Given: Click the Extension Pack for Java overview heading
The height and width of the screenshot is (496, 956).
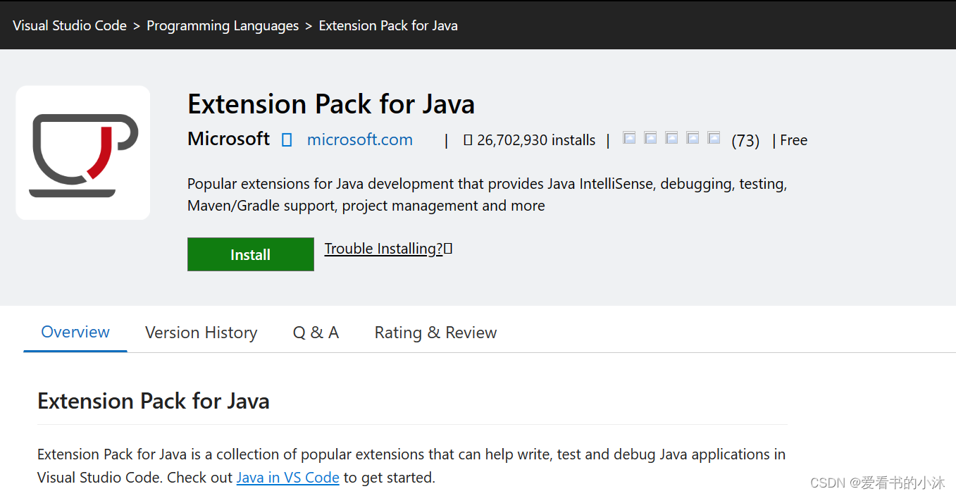Looking at the screenshot, I should (x=154, y=401).
